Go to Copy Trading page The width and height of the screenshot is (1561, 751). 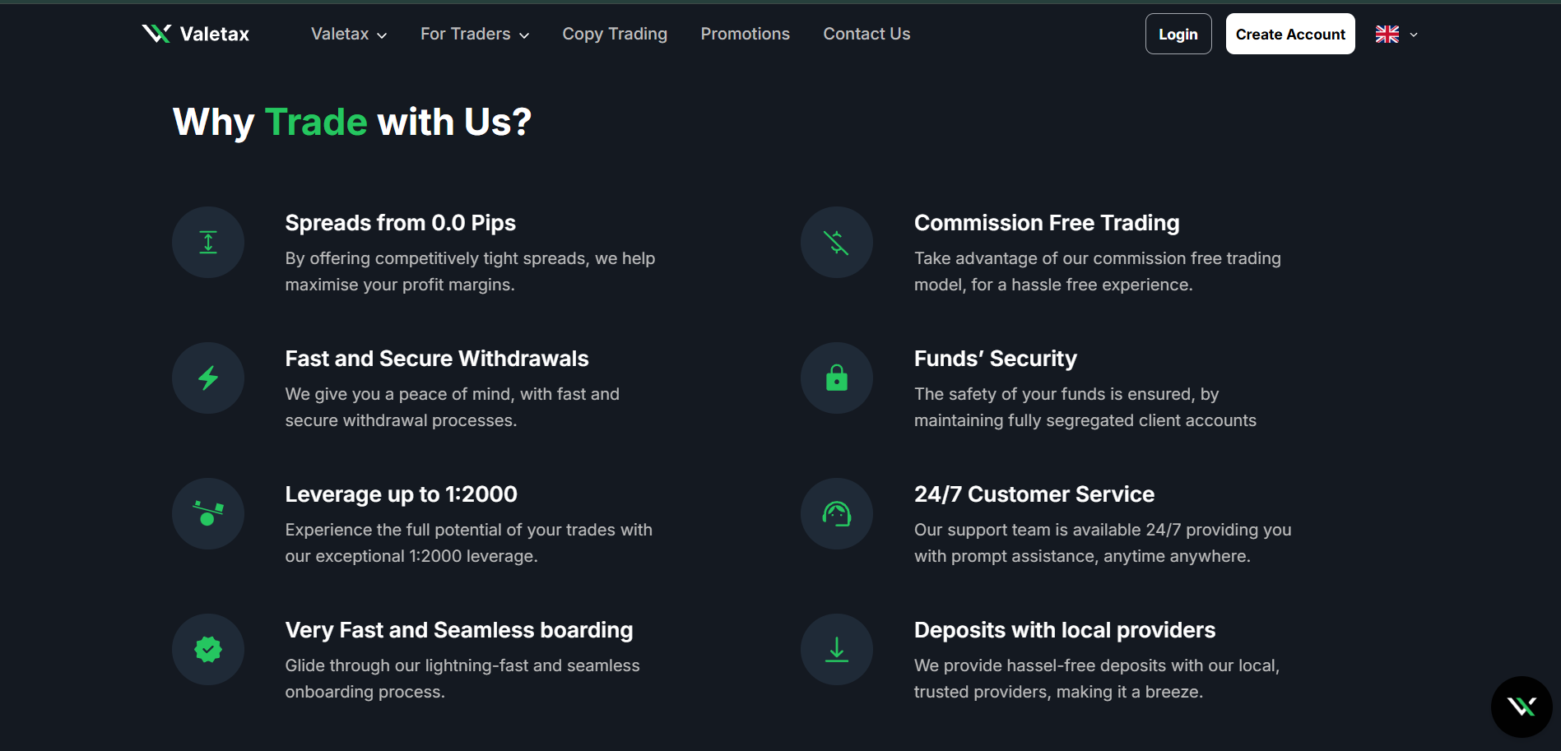(615, 34)
